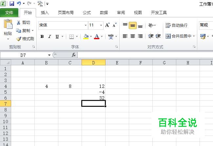Open the font color dropdown arrow

pyautogui.click(x=102, y=37)
